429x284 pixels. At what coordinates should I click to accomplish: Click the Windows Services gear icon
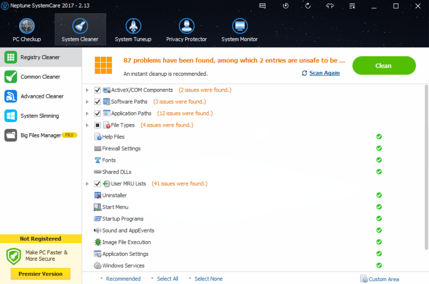point(98,265)
